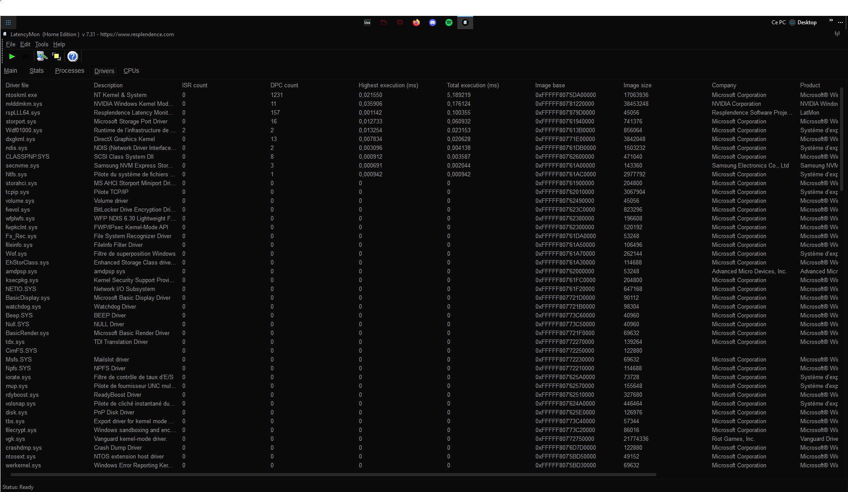Switch to the CPUs tab
Image resolution: width=848 pixels, height=492 pixels.
pyautogui.click(x=131, y=71)
